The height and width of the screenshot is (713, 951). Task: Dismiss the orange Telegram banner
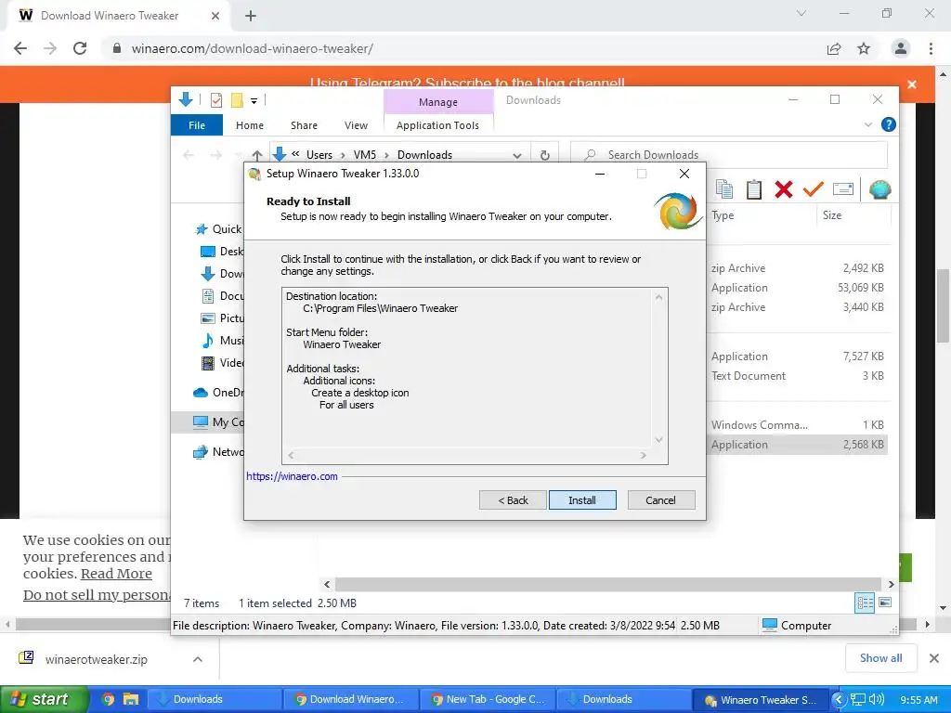[x=912, y=84]
